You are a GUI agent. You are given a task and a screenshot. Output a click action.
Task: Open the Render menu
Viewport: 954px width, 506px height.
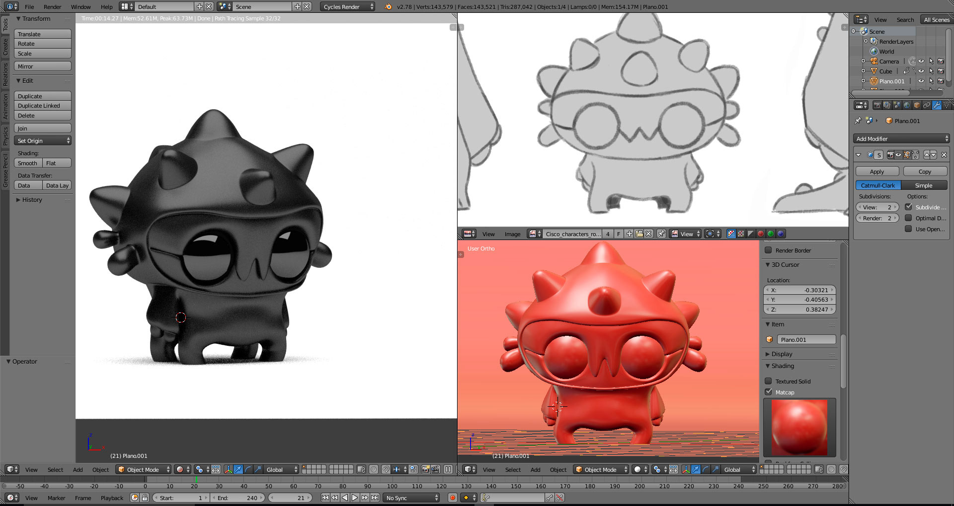[x=52, y=7]
